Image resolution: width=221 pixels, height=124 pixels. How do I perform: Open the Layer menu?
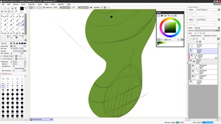(23, 4)
